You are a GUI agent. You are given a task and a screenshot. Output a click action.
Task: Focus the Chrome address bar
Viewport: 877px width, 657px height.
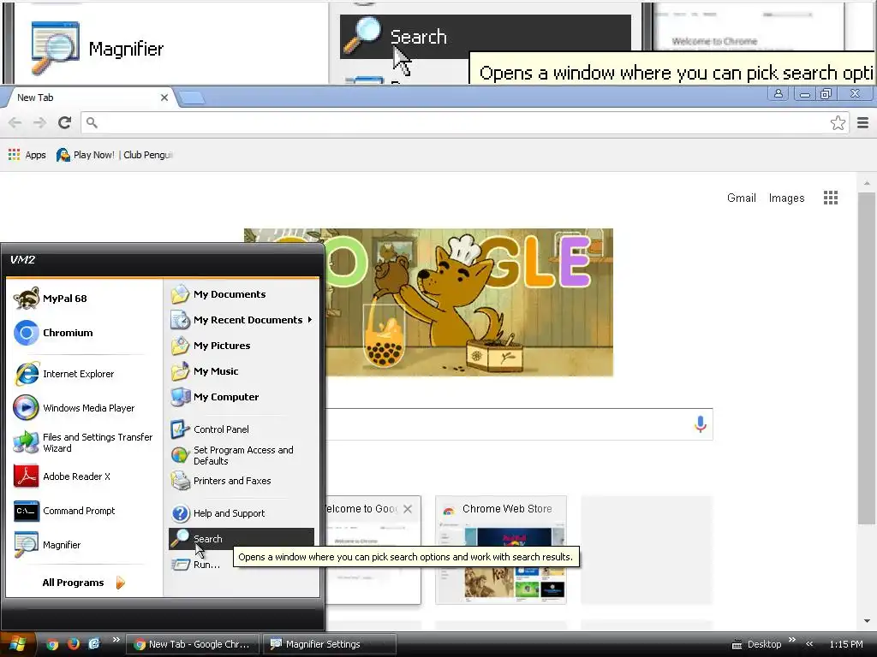[464, 123]
